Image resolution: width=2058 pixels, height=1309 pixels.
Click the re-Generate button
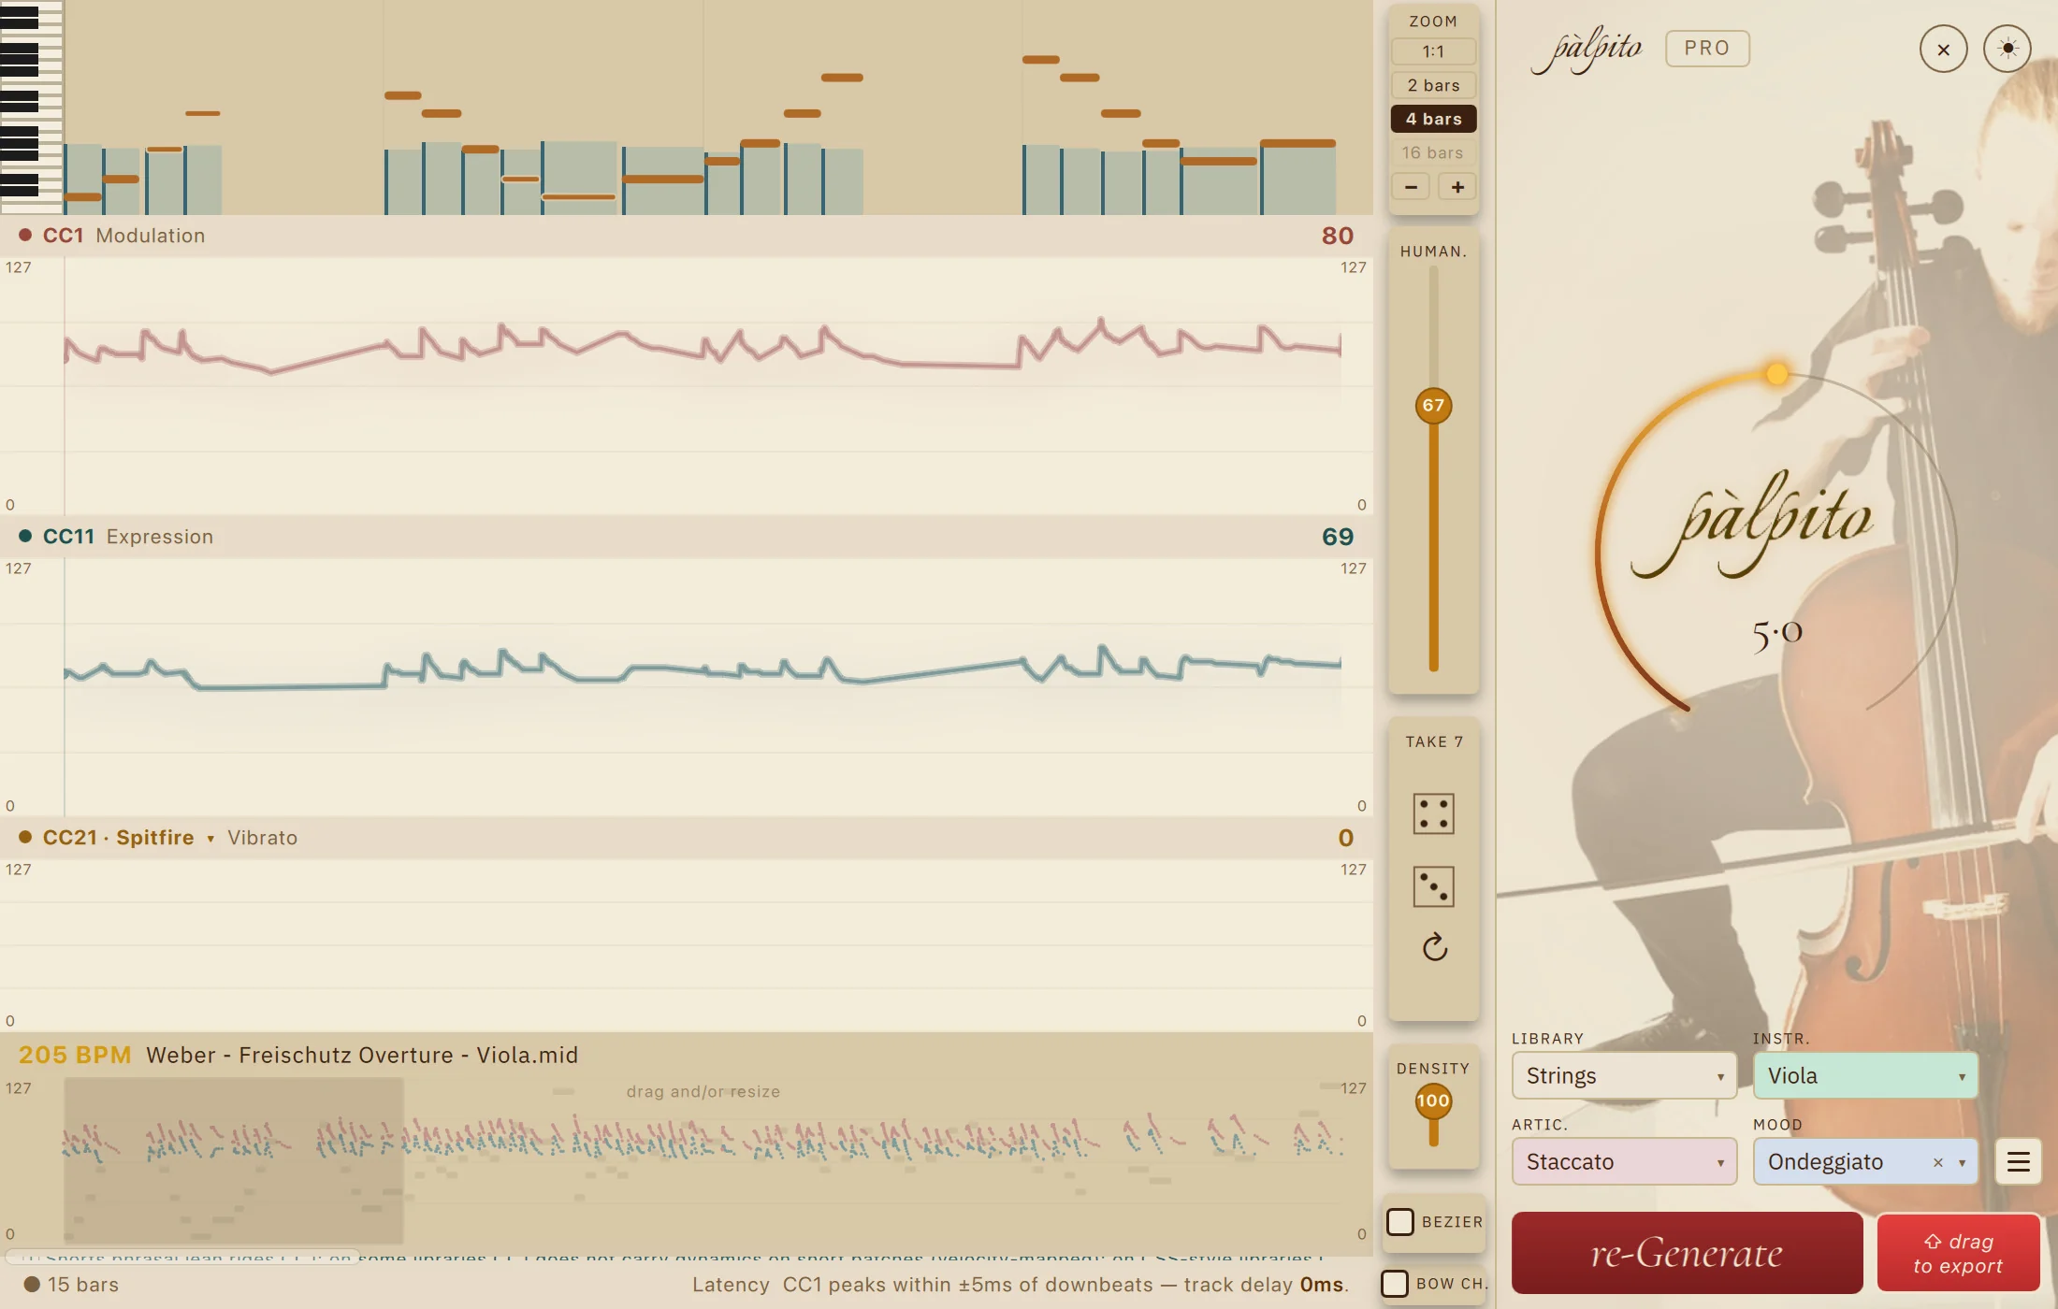pyautogui.click(x=1687, y=1253)
